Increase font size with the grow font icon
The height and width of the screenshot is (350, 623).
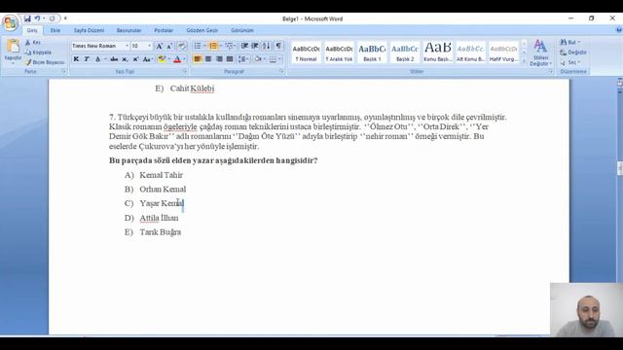click(x=160, y=46)
